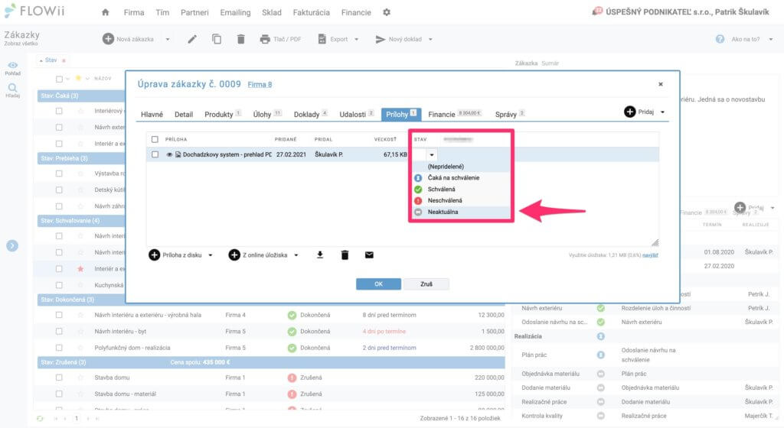This screenshot has width=784, height=428.
Task: Click the notifications icon next to the company name
Action: (x=597, y=11)
